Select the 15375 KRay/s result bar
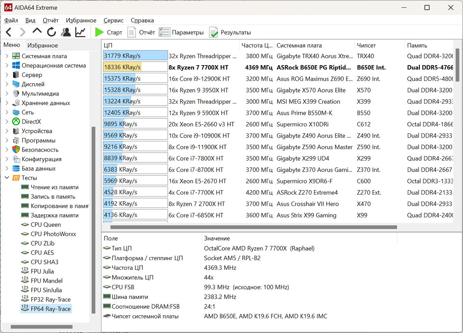Image resolution: width=463 pixels, height=333 pixels. (135, 79)
